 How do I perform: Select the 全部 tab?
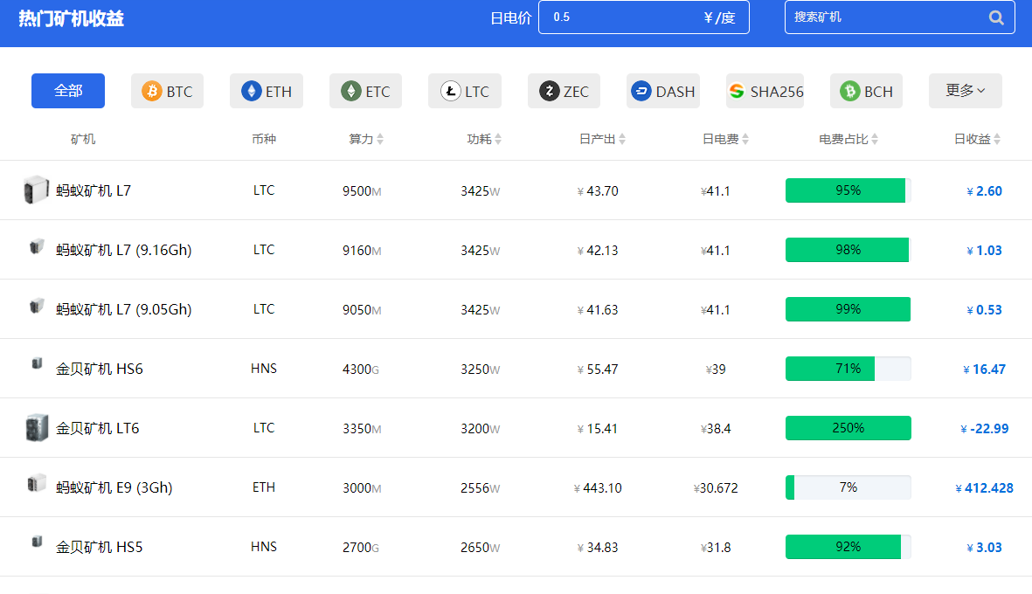click(68, 91)
